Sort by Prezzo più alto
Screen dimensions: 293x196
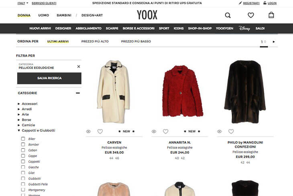click(95, 41)
